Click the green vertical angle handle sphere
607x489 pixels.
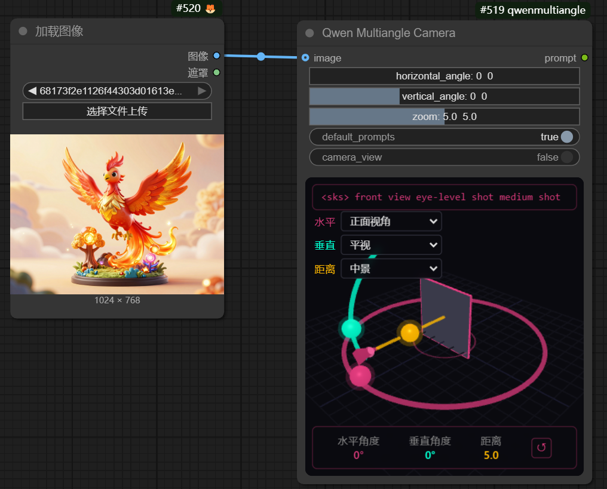(x=351, y=328)
